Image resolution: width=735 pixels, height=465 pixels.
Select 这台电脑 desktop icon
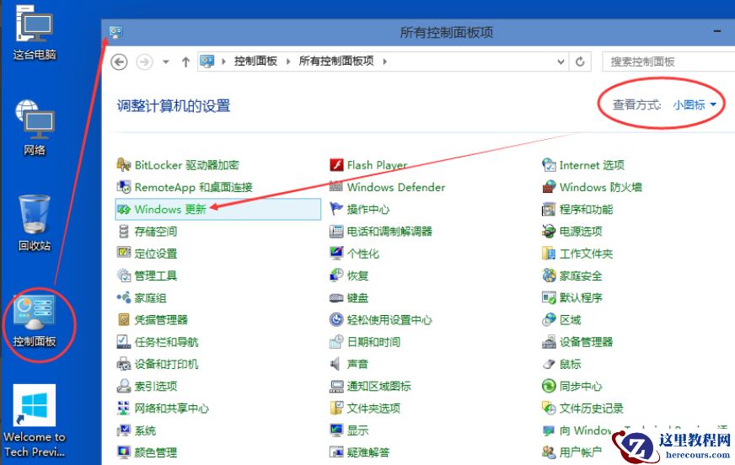[x=35, y=33]
